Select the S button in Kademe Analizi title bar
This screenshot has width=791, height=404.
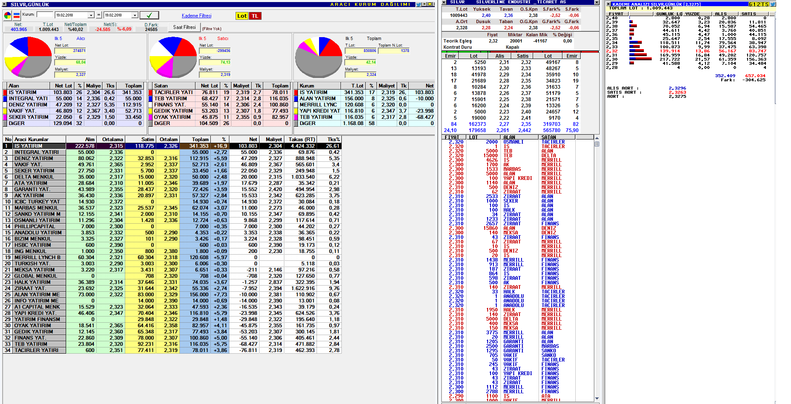tap(767, 4)
